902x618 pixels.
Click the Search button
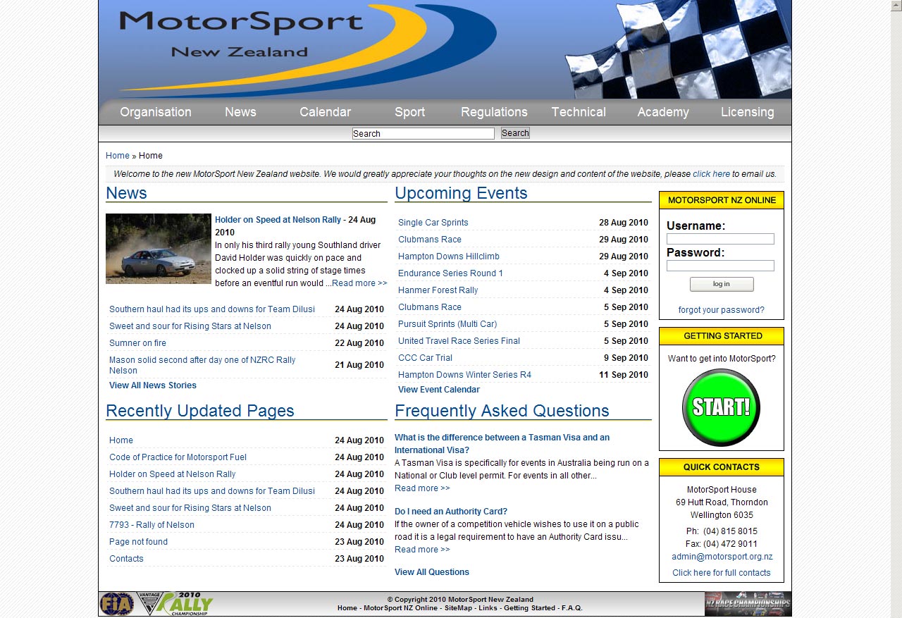515,133
